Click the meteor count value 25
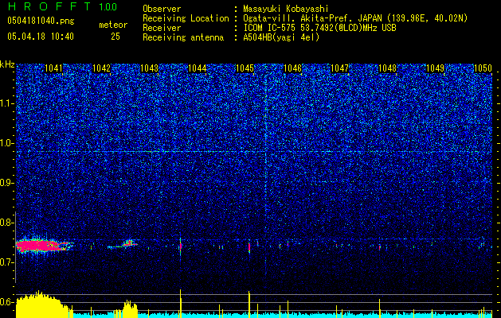Viewport: 501px width, 318px height. click(x=115, y=37)
